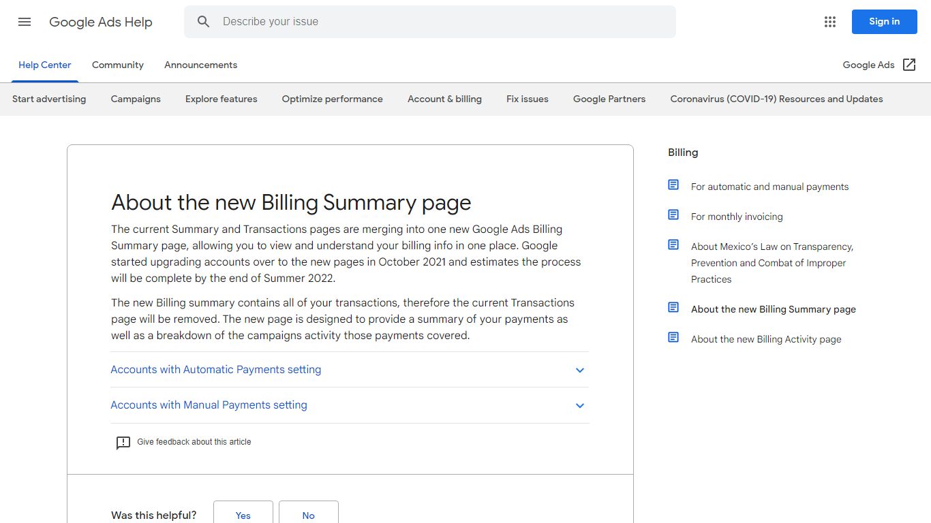Click the search magnifier icon

[x=203, y=22]
